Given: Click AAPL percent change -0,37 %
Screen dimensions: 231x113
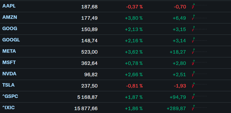Looking at the screenshot, I should coord(134,7).
